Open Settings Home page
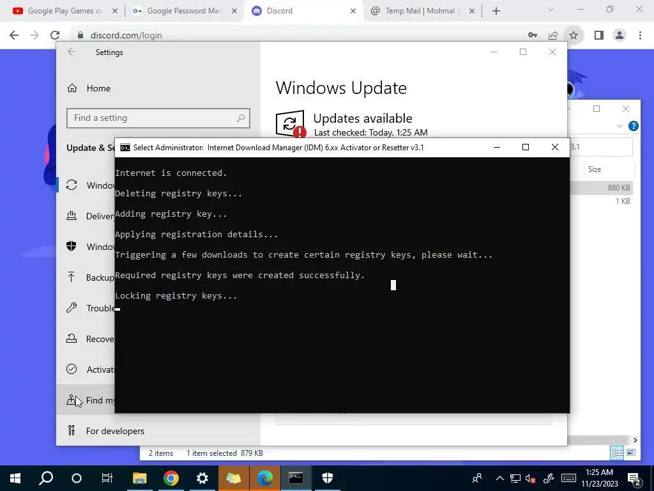The image size is (654, 491). pyautogui.click(x=89, y=88)
